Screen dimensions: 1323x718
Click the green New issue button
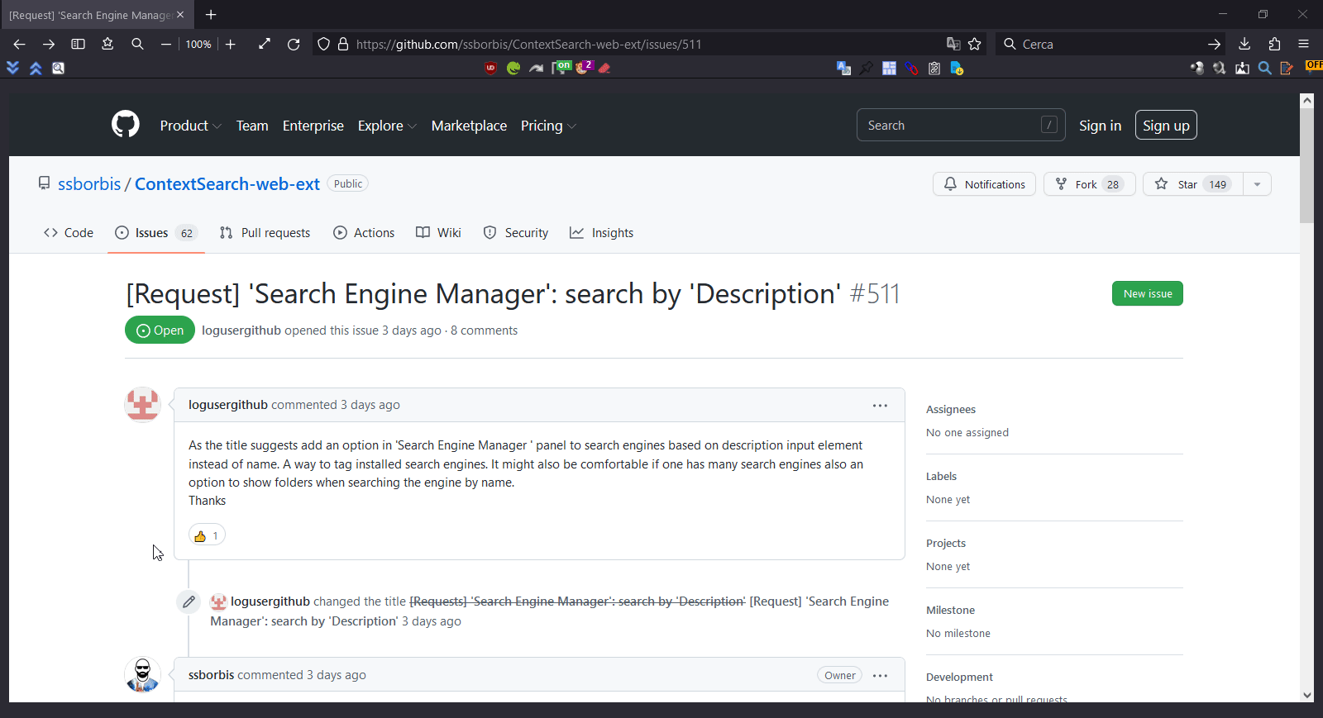(1148, 293)
